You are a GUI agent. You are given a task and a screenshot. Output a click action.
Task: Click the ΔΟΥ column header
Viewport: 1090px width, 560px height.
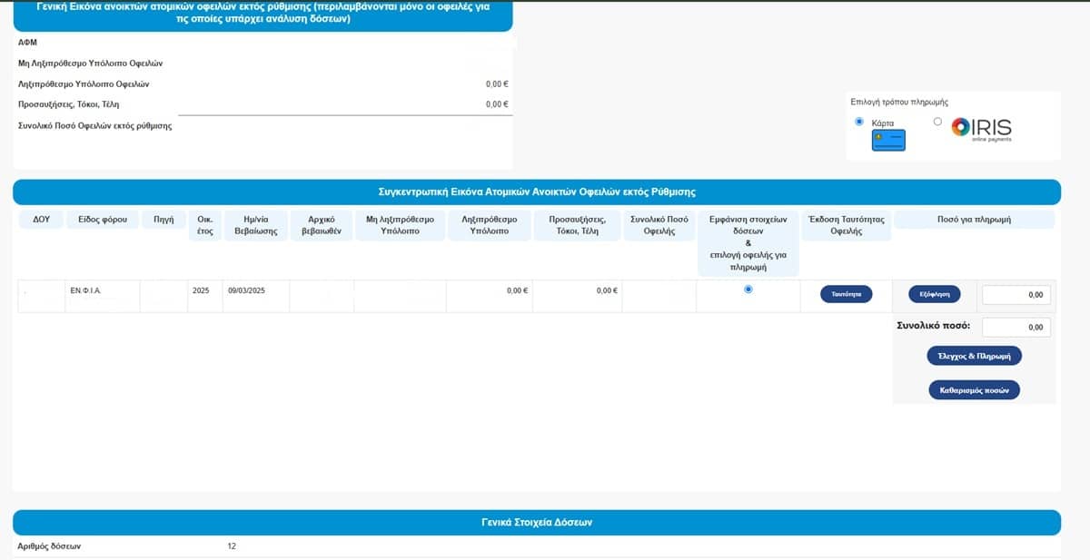pyautogui.click(x=41, y=220)
